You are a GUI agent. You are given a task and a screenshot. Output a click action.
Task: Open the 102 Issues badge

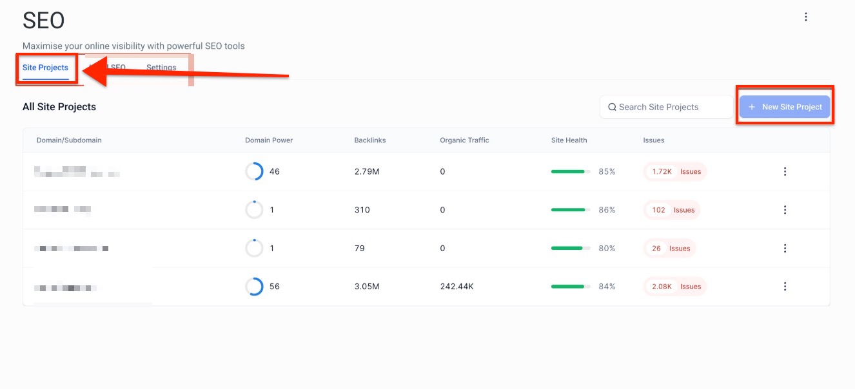point(672,210)
